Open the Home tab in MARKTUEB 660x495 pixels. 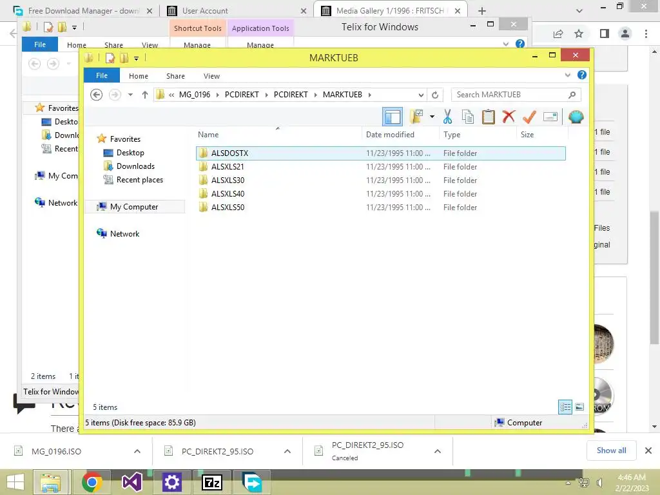click(139, 76)
